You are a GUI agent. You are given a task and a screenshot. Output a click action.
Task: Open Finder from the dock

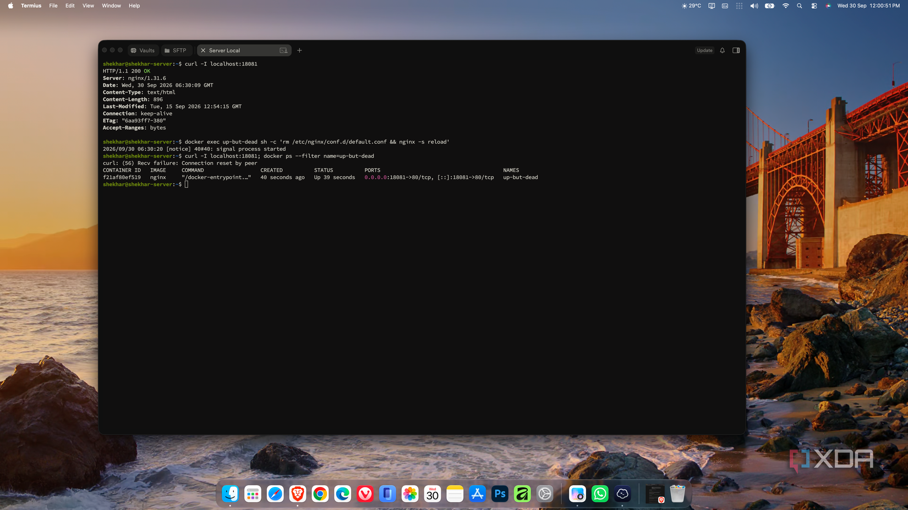230,494
